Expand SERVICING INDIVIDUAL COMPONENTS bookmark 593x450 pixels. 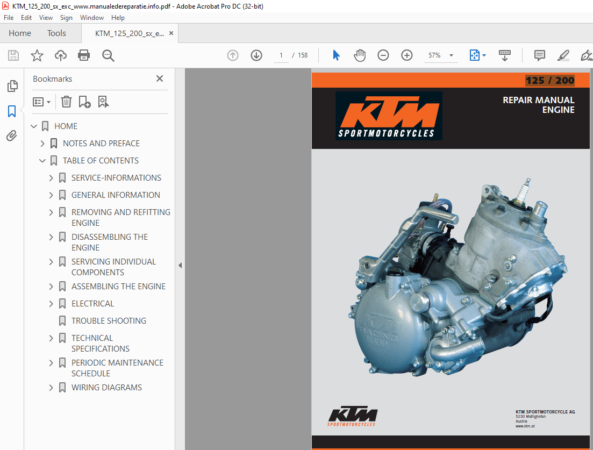pos(51,262)
